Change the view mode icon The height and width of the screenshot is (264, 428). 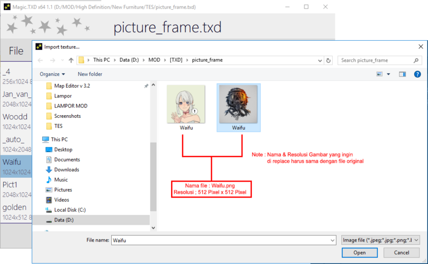[x=379, y=74]
